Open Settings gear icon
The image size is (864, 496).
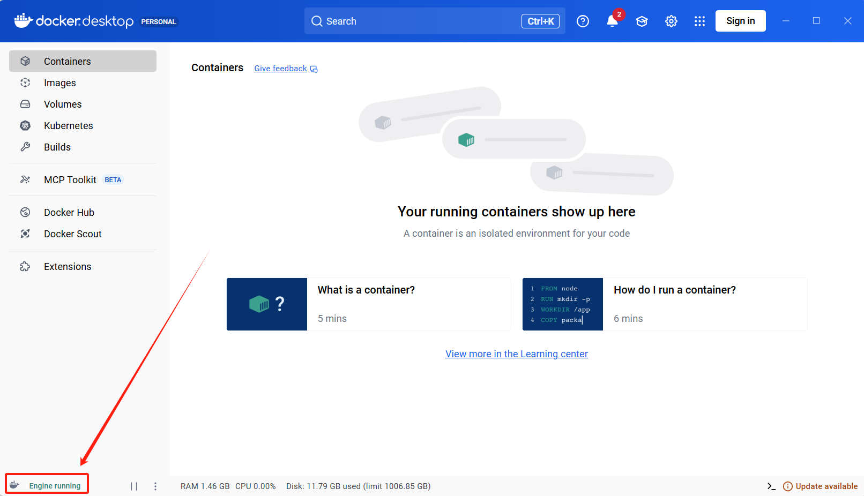(671, 21)
